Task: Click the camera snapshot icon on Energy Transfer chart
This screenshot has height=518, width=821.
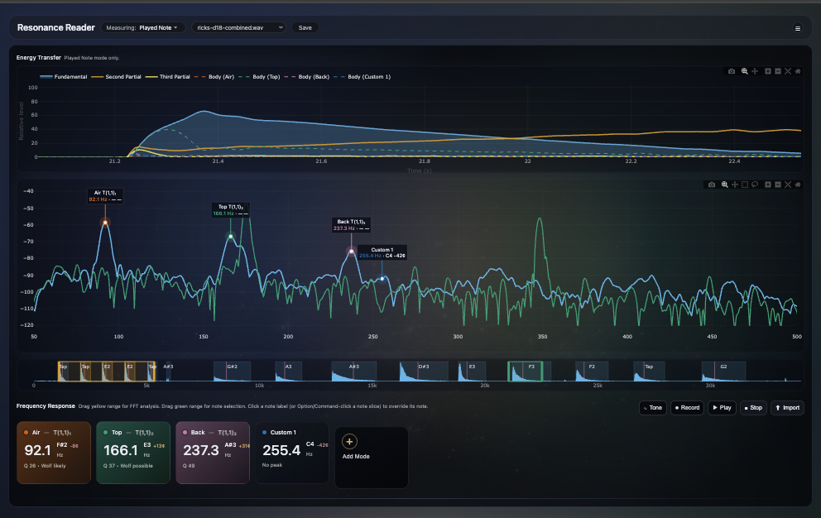Action: [x=732, y=71]
